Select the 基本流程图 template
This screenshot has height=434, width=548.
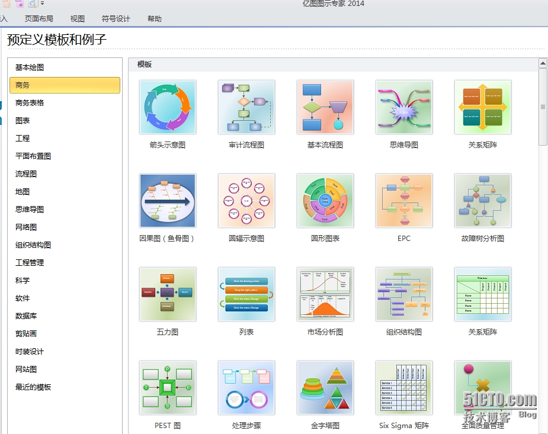pos(325,107)
